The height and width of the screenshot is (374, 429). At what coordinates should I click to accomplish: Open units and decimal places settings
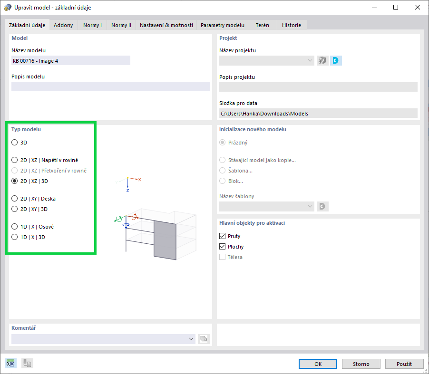pos(10,363)
